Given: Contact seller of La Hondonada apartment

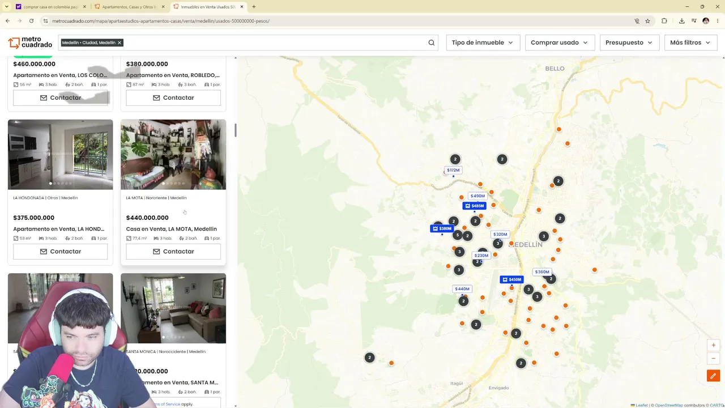Looking at the screenshot, I should click(x=60, y=252).
